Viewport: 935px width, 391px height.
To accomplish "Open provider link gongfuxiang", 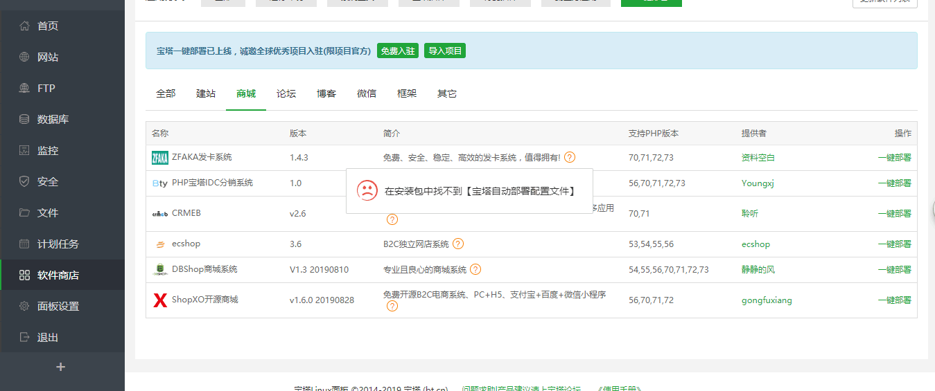I will pos(767,300).
